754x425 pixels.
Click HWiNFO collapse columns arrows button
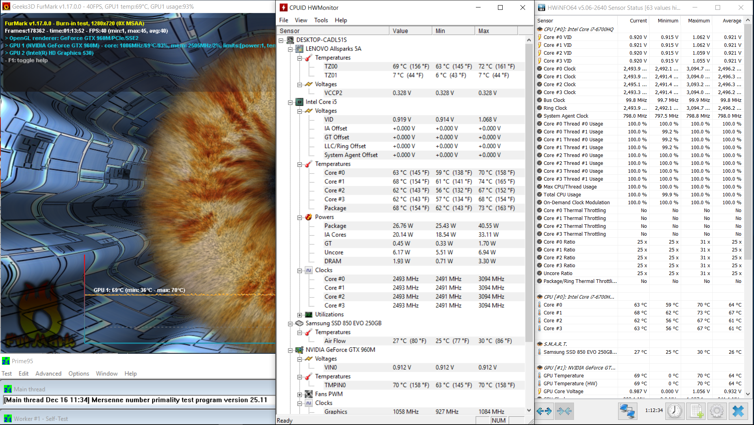click(564, 411)
